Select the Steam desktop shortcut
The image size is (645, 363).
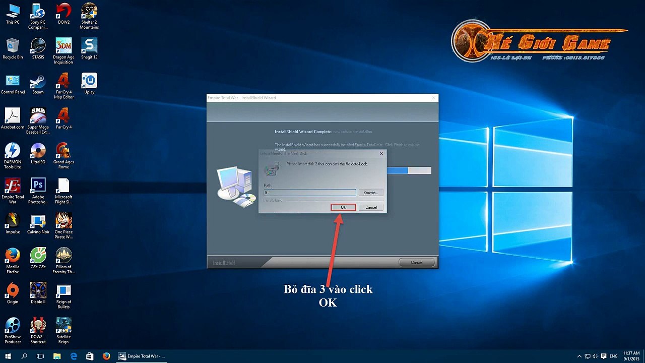click(x=38, y=84)
